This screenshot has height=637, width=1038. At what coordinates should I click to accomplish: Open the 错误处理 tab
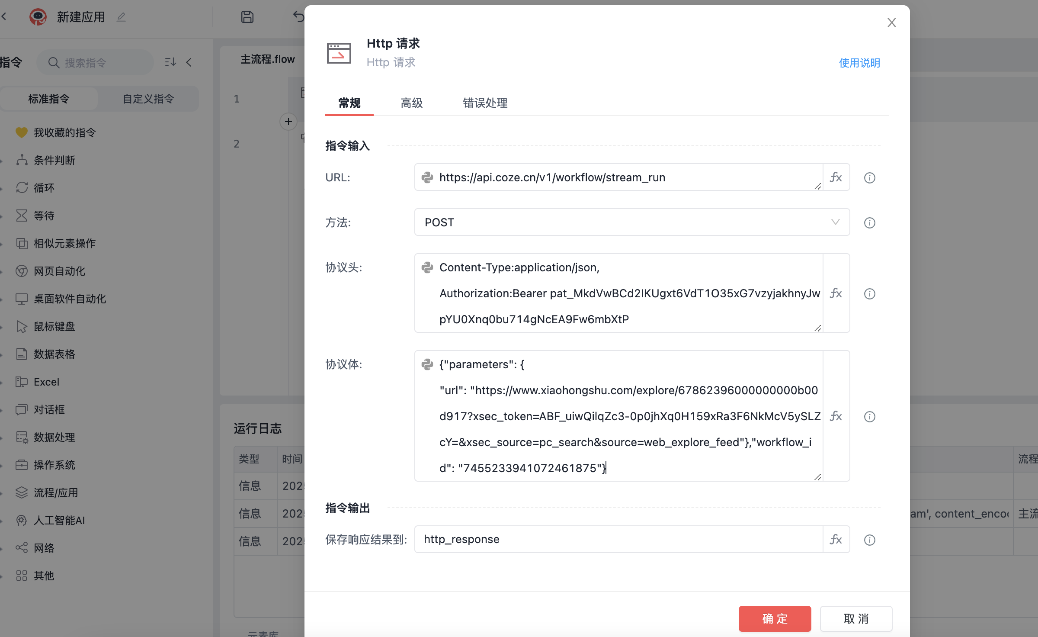pos(485,103)
